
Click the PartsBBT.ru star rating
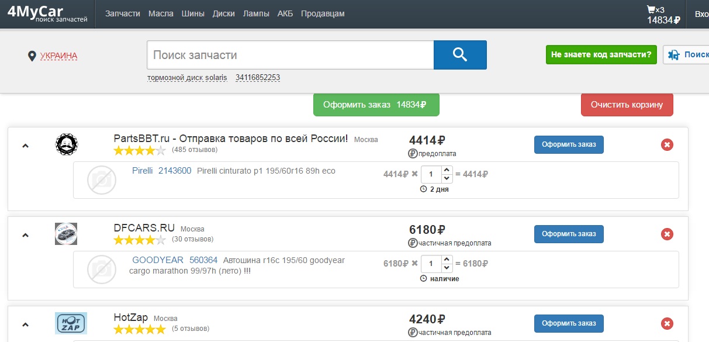[x=140, y=151]
